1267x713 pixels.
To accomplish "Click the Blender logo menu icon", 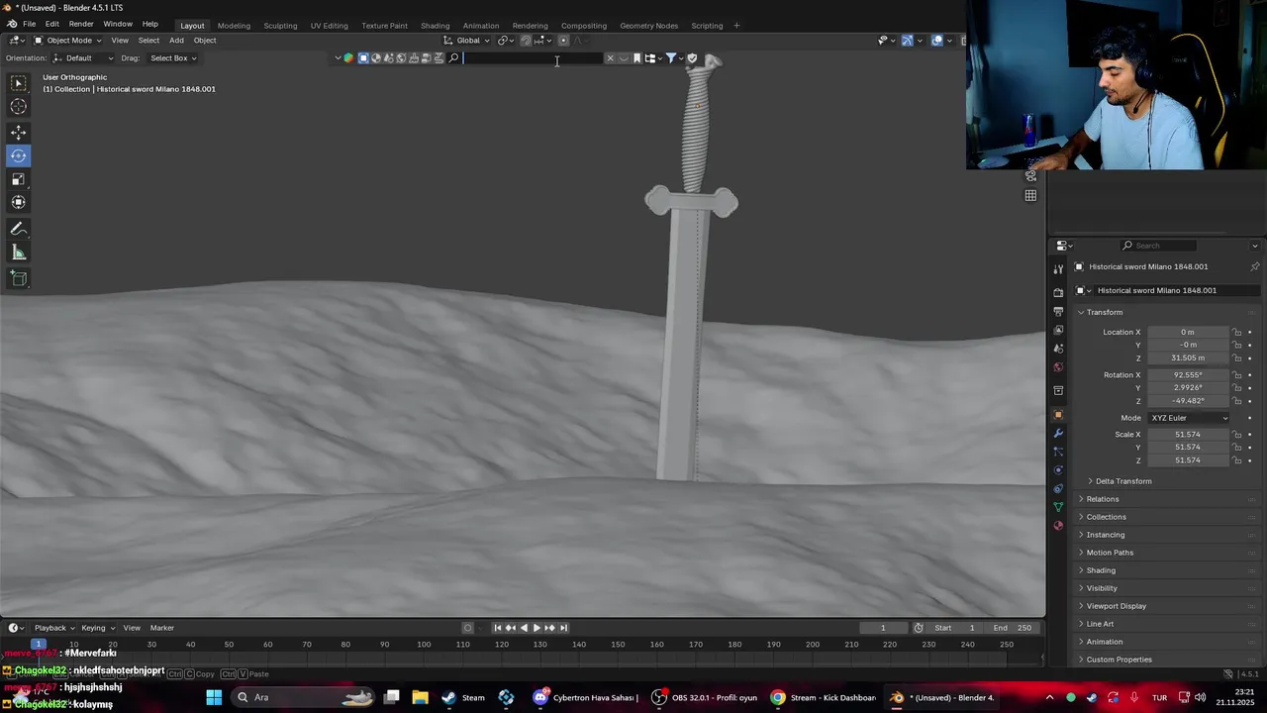I will coord(11,25).
